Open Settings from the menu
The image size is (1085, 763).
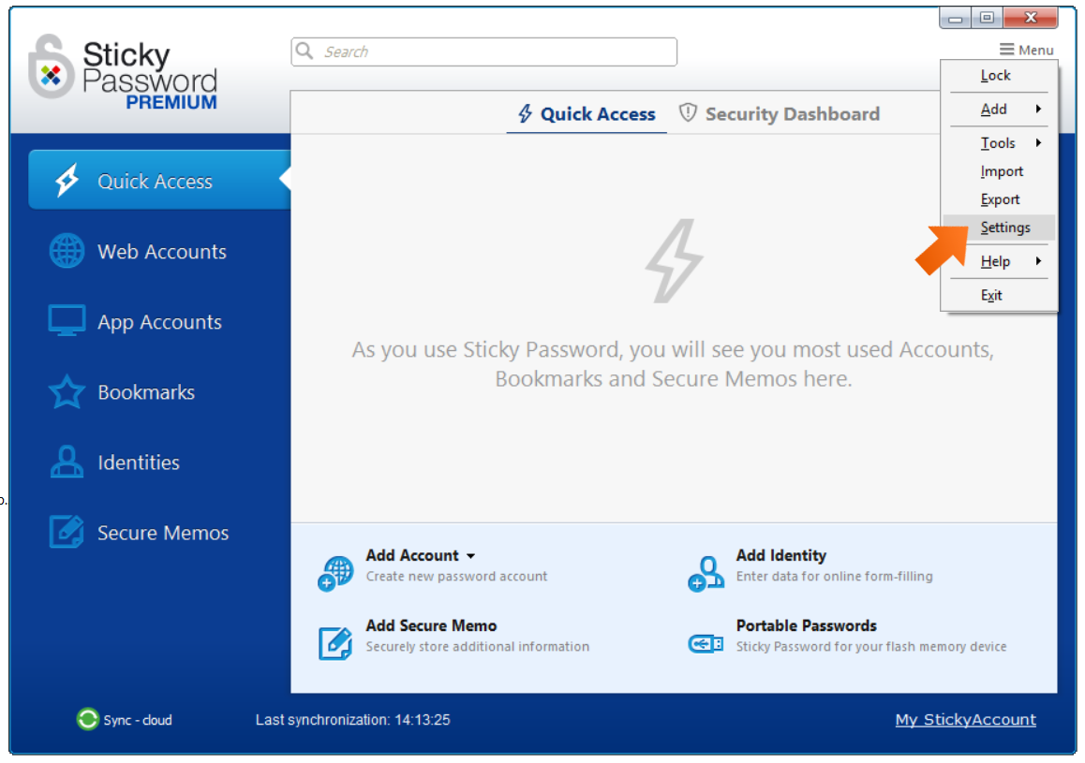click(x=999, y=227)
